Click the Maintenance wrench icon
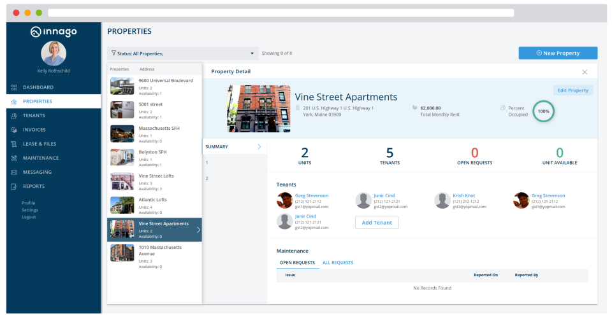Screen dimensions: 612x315 tap(13, 158)
